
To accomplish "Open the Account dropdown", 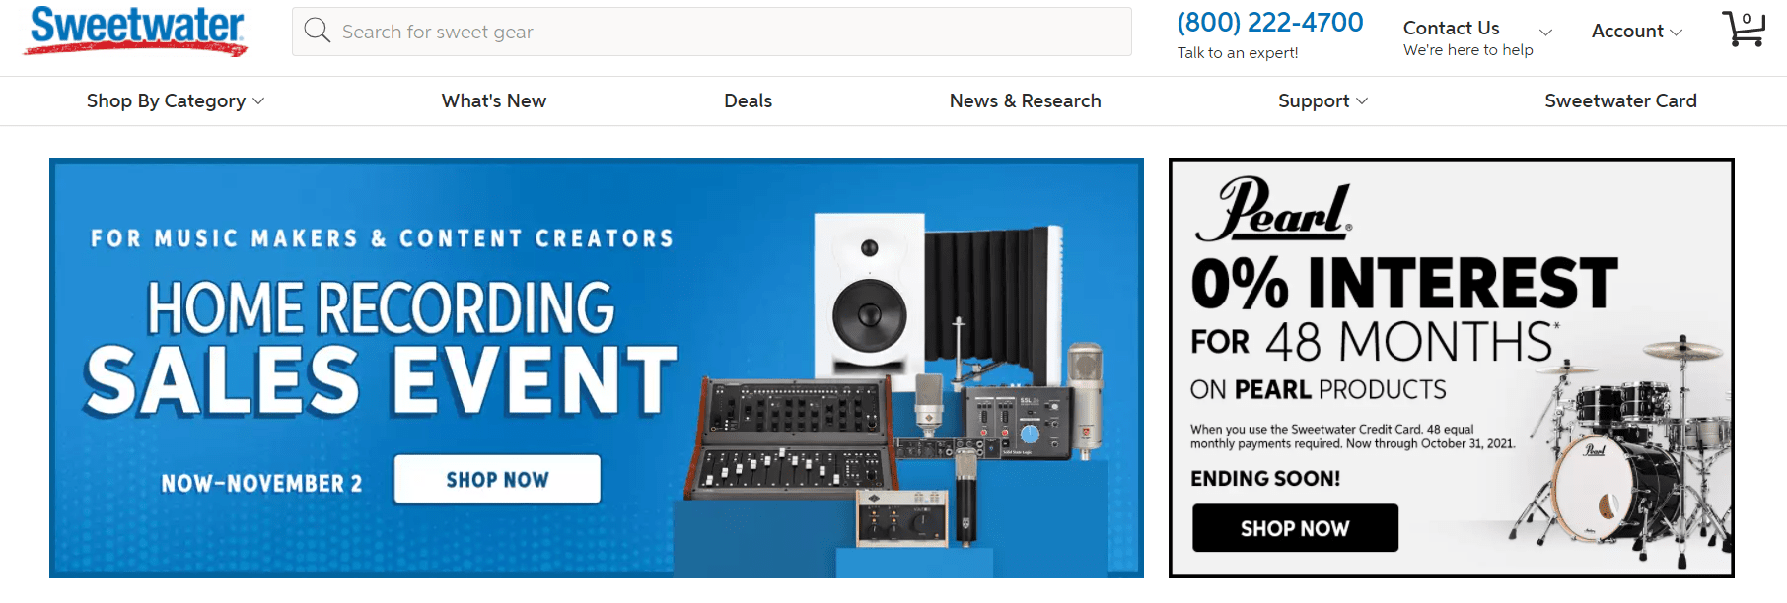I will (1637, 32).
